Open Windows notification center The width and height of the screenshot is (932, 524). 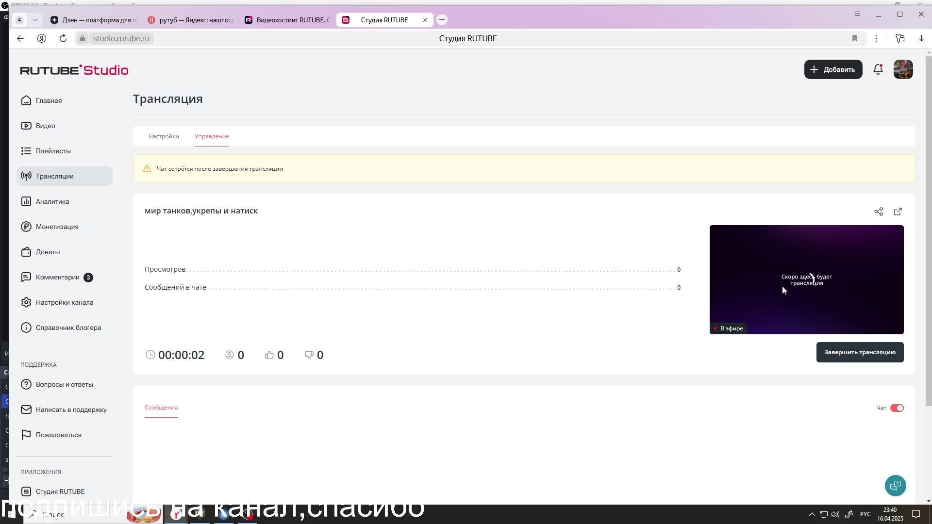click(x=915, y=514)
